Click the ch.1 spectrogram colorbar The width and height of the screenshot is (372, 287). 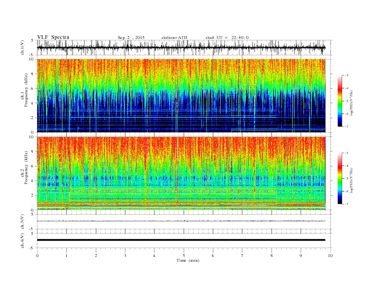click(340, 101)
